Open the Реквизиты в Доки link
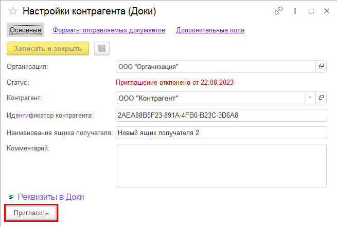Image resolution: width=337 pixels, height=227 pixels. pos(51,197)
